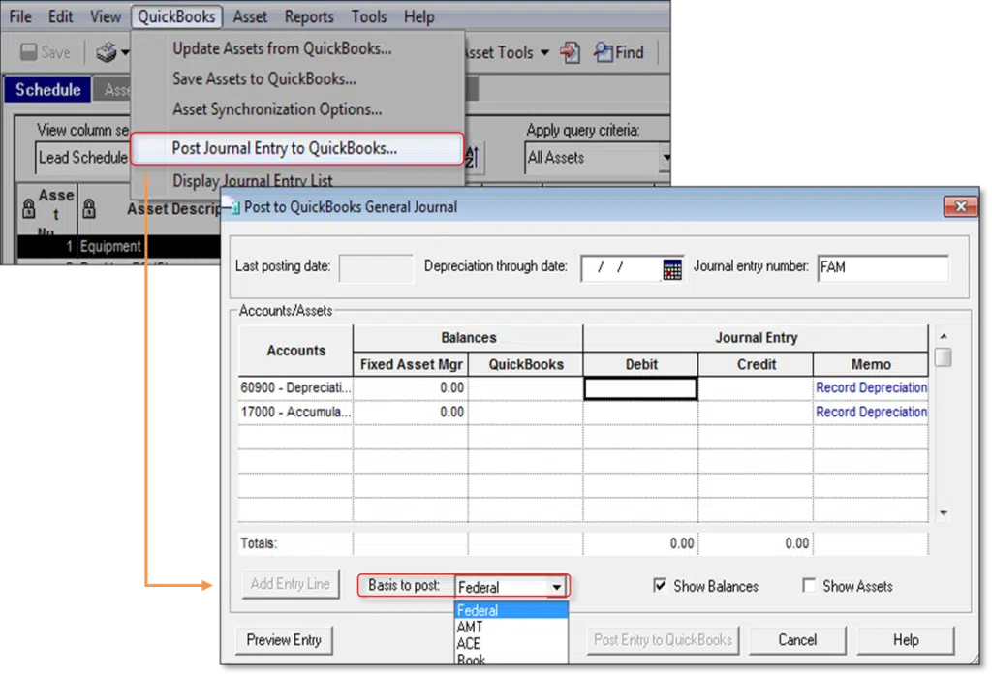Click the Preview Entry button

(284, 640)
